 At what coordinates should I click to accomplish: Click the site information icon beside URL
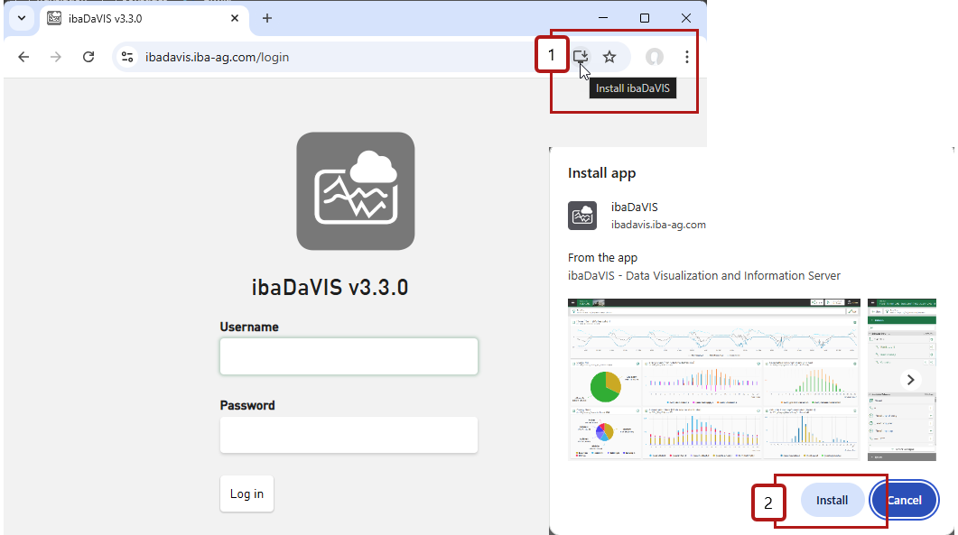point(127,57)
